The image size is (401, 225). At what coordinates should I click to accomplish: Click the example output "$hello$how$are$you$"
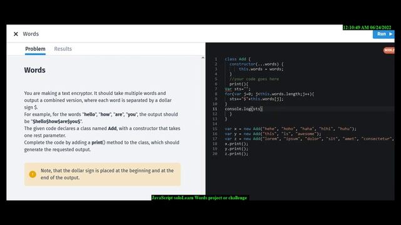coord(56,121)
